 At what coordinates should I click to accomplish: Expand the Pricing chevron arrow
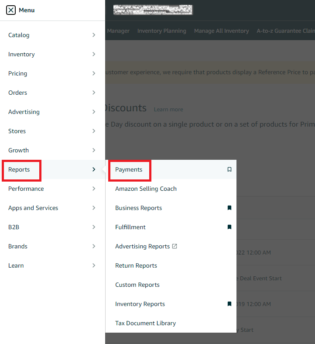point(94,73)
